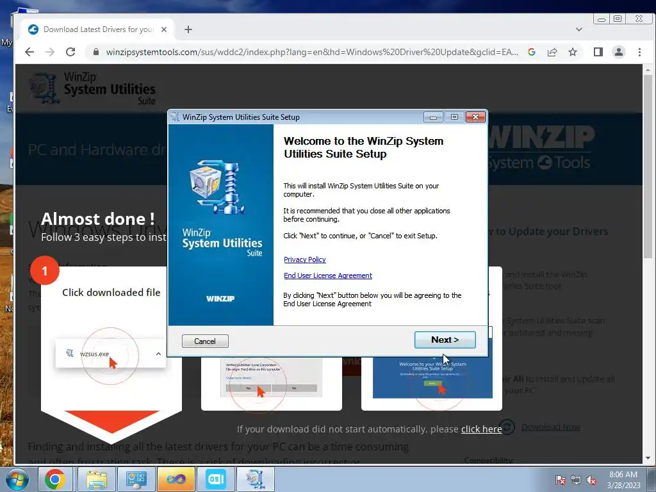The width and height of the screenshot is (656, 492).
Task: Open the Download Now link on webpage
Action: coord(550,427)
